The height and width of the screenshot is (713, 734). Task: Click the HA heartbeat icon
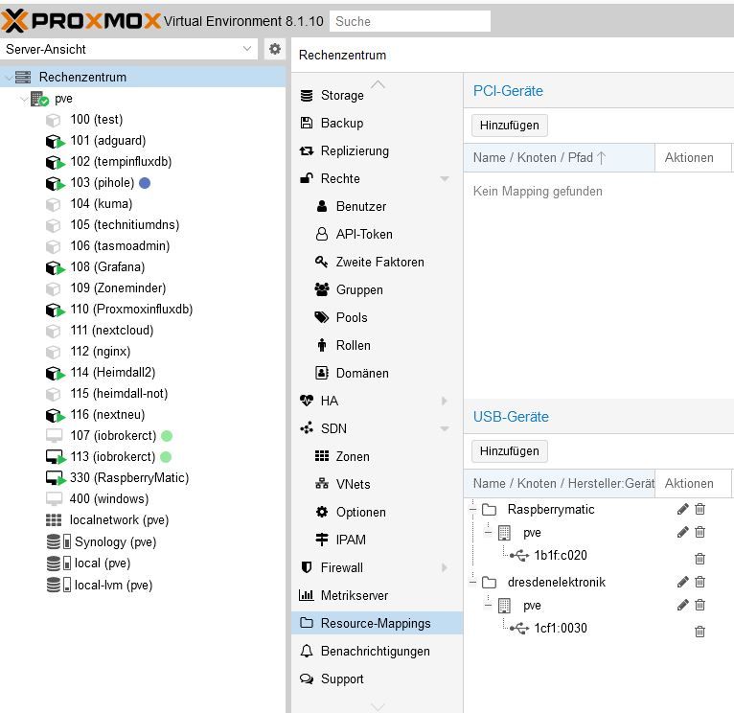(307, 401)
